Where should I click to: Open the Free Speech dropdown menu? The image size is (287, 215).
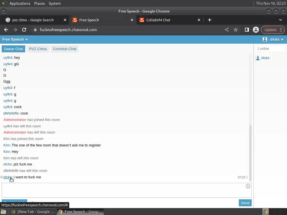tap(15, 39)
